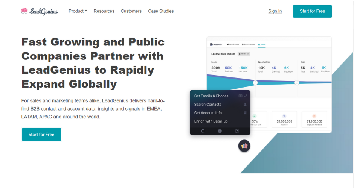Click the 5K Total deals value
This screenshot has height=188, width=354.
(303, 68)
